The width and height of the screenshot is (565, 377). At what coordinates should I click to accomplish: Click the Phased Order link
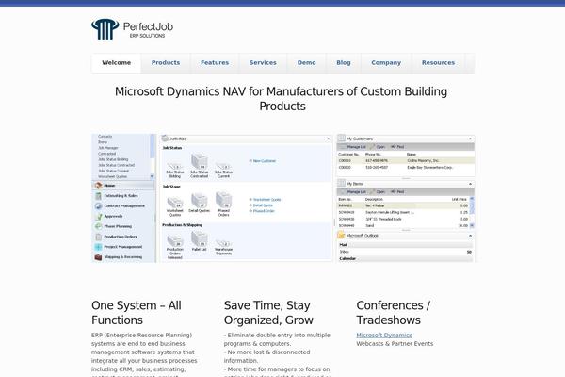coord(262,211)
